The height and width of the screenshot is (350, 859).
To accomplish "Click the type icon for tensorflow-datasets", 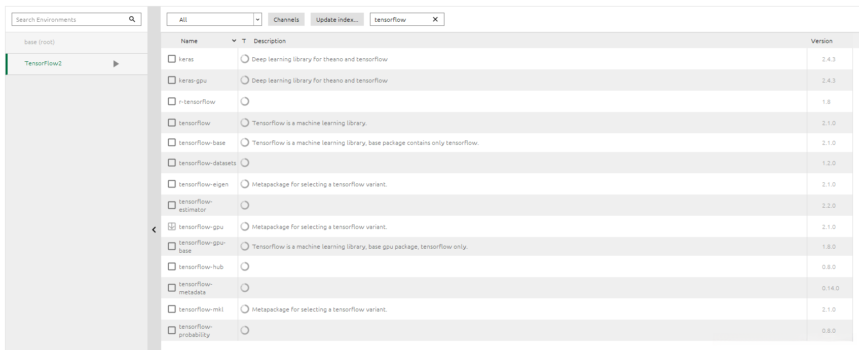I will pyautogui.click(x=245, y=163).
